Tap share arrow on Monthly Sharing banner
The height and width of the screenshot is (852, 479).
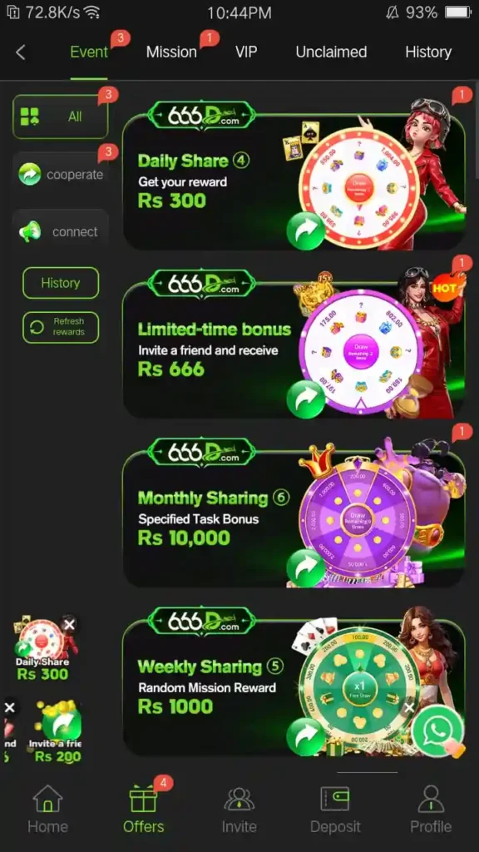click(306, 567)
